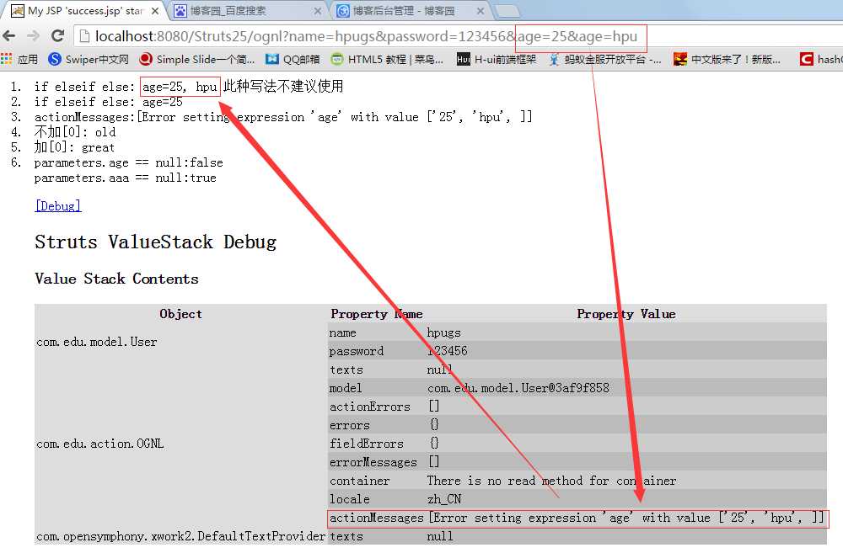Open a new tab with the blank tab button

coord(507,11)
